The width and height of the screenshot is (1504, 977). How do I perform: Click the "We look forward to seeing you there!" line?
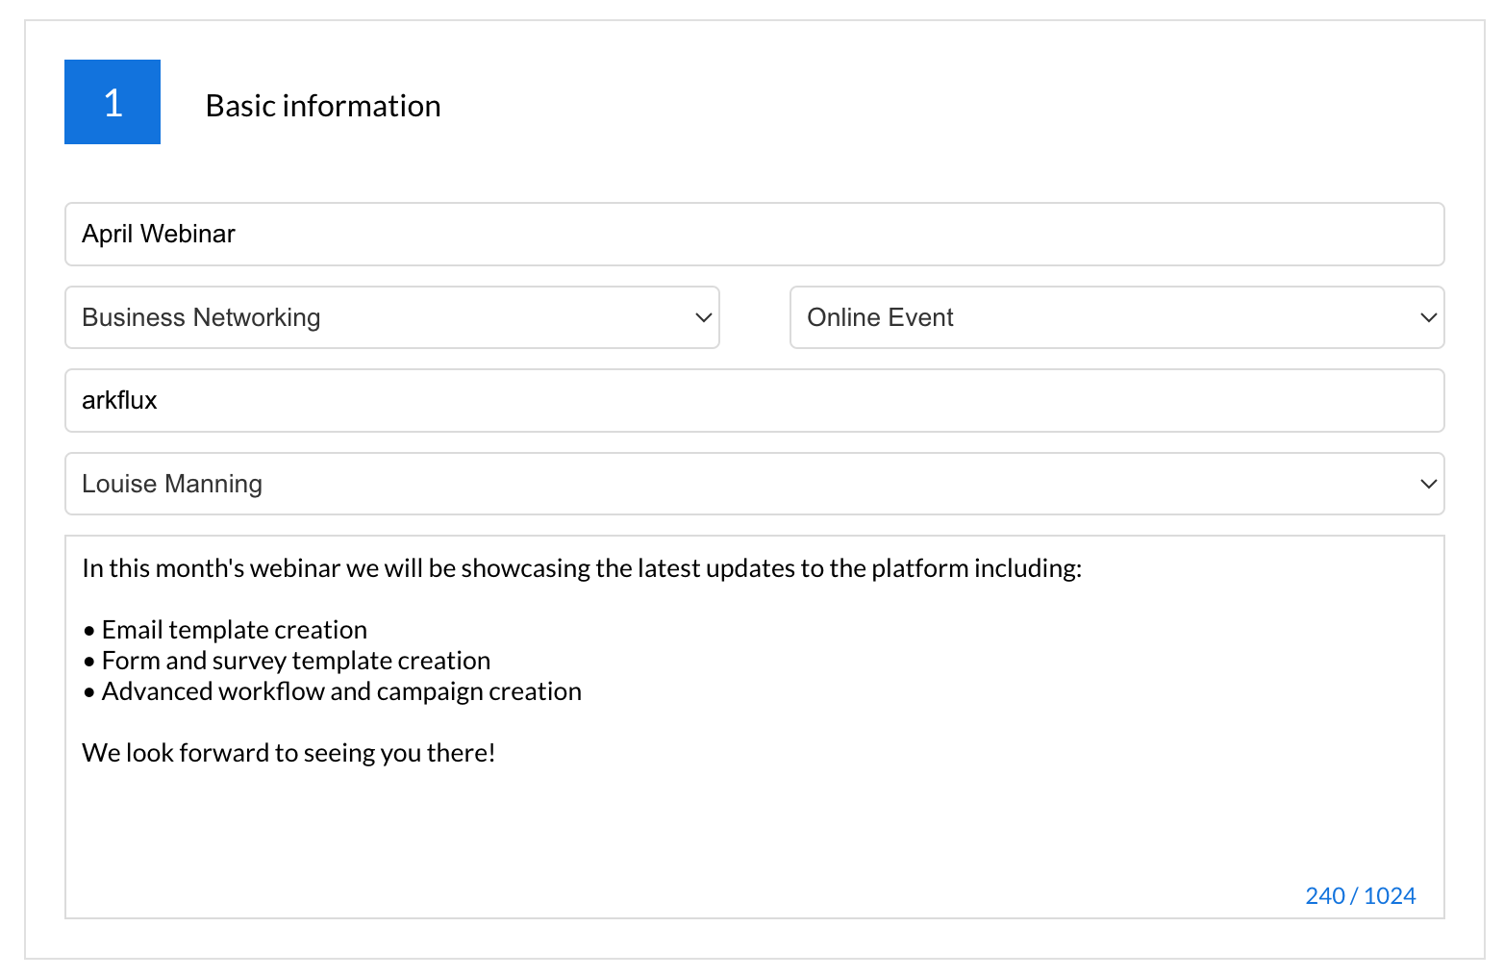[288, 753]
